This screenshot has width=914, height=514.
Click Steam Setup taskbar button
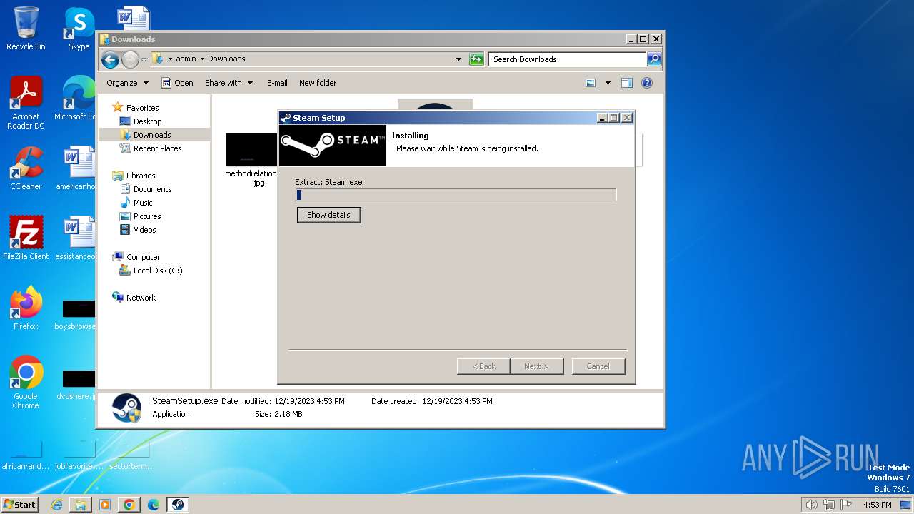(178, 505)
